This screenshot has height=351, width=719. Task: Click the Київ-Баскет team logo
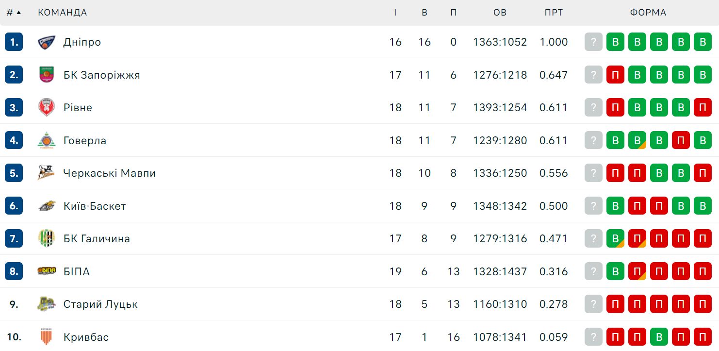pyautogui.click(x=47, y=206)
